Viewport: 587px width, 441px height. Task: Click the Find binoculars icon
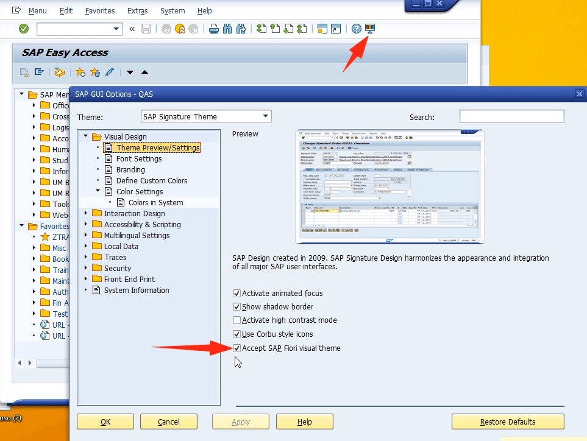click(x=227, y=29)
